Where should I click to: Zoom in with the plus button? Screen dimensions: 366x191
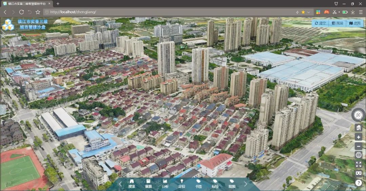359,137
